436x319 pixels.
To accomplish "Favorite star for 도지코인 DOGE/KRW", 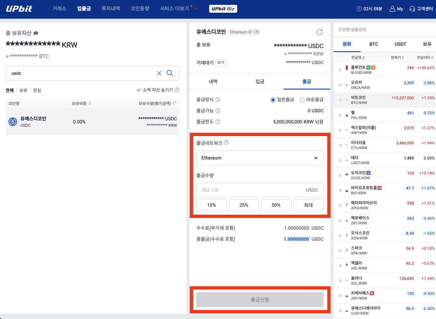I will 340,175.
